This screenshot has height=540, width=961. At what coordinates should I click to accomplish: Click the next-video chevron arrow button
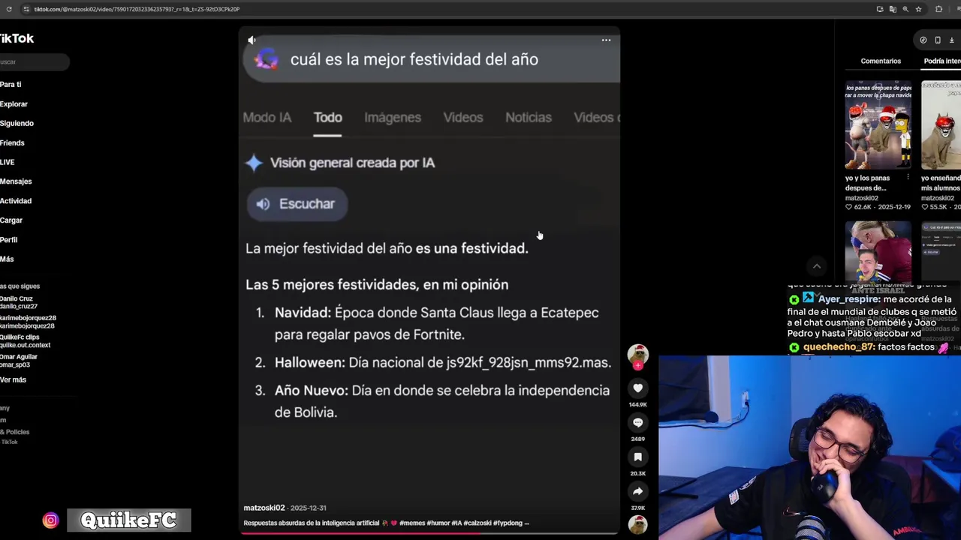coord(817,265)
